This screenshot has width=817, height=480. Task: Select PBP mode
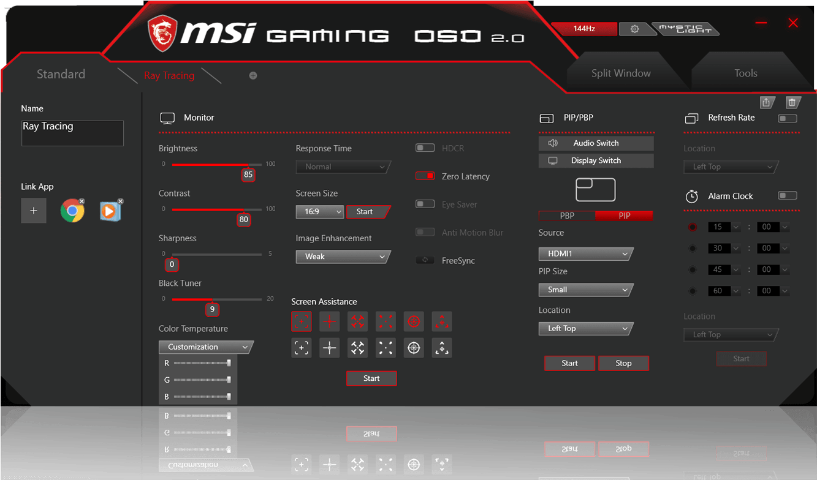567,216
